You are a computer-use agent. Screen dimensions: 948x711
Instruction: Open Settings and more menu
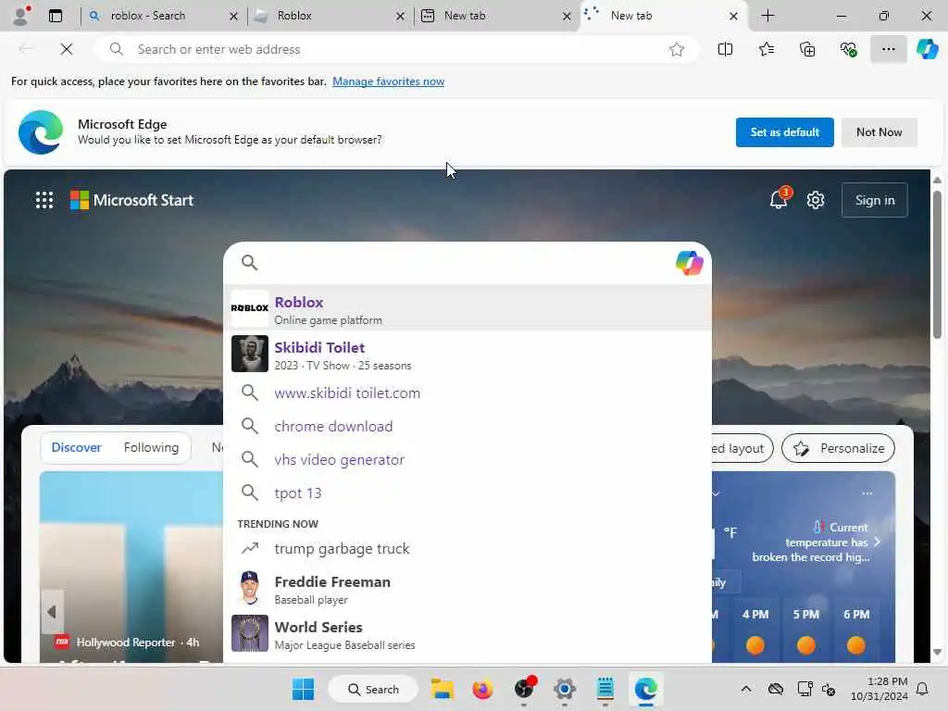click(x=888, y=50)
